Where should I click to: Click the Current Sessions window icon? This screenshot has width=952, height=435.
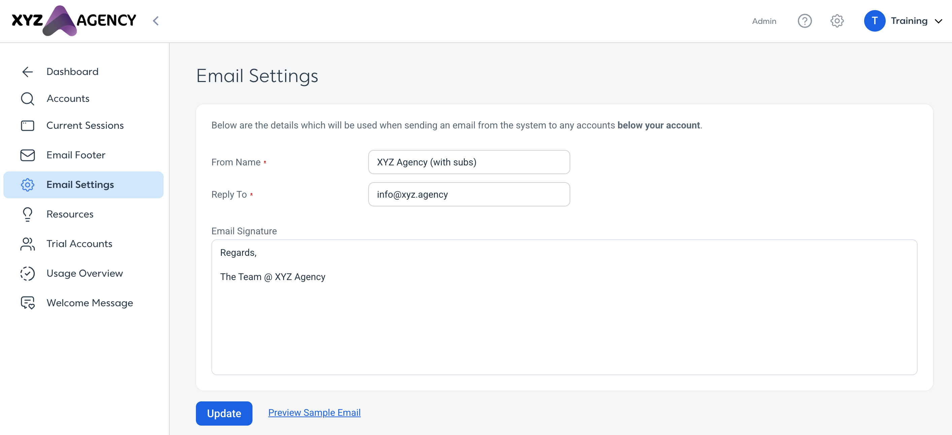point(28,126)
